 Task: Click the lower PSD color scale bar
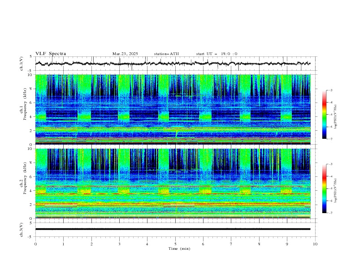coord(324,188)
